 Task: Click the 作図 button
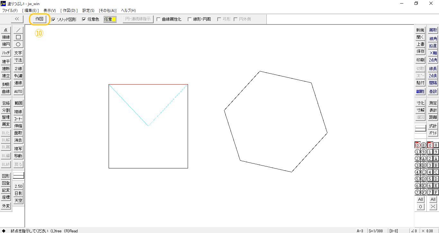pyautogui.click(x=40, y=19)
